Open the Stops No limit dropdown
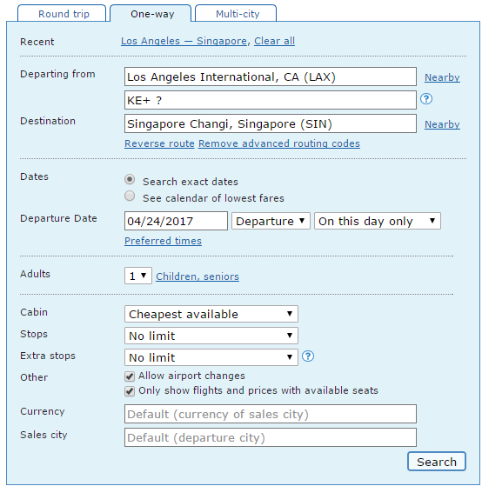Image resolution: width=482 pixels, height=486 pixels. [211, 336]
